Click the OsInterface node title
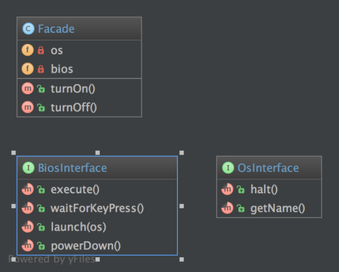 pos(268,168)
